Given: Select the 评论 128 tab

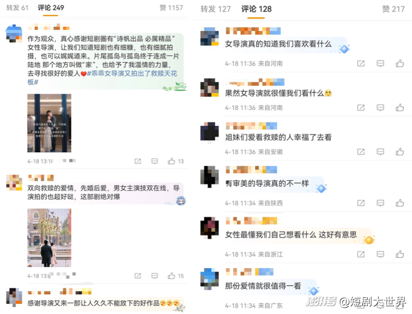Looking at the screenshot, I should point(256,9).
